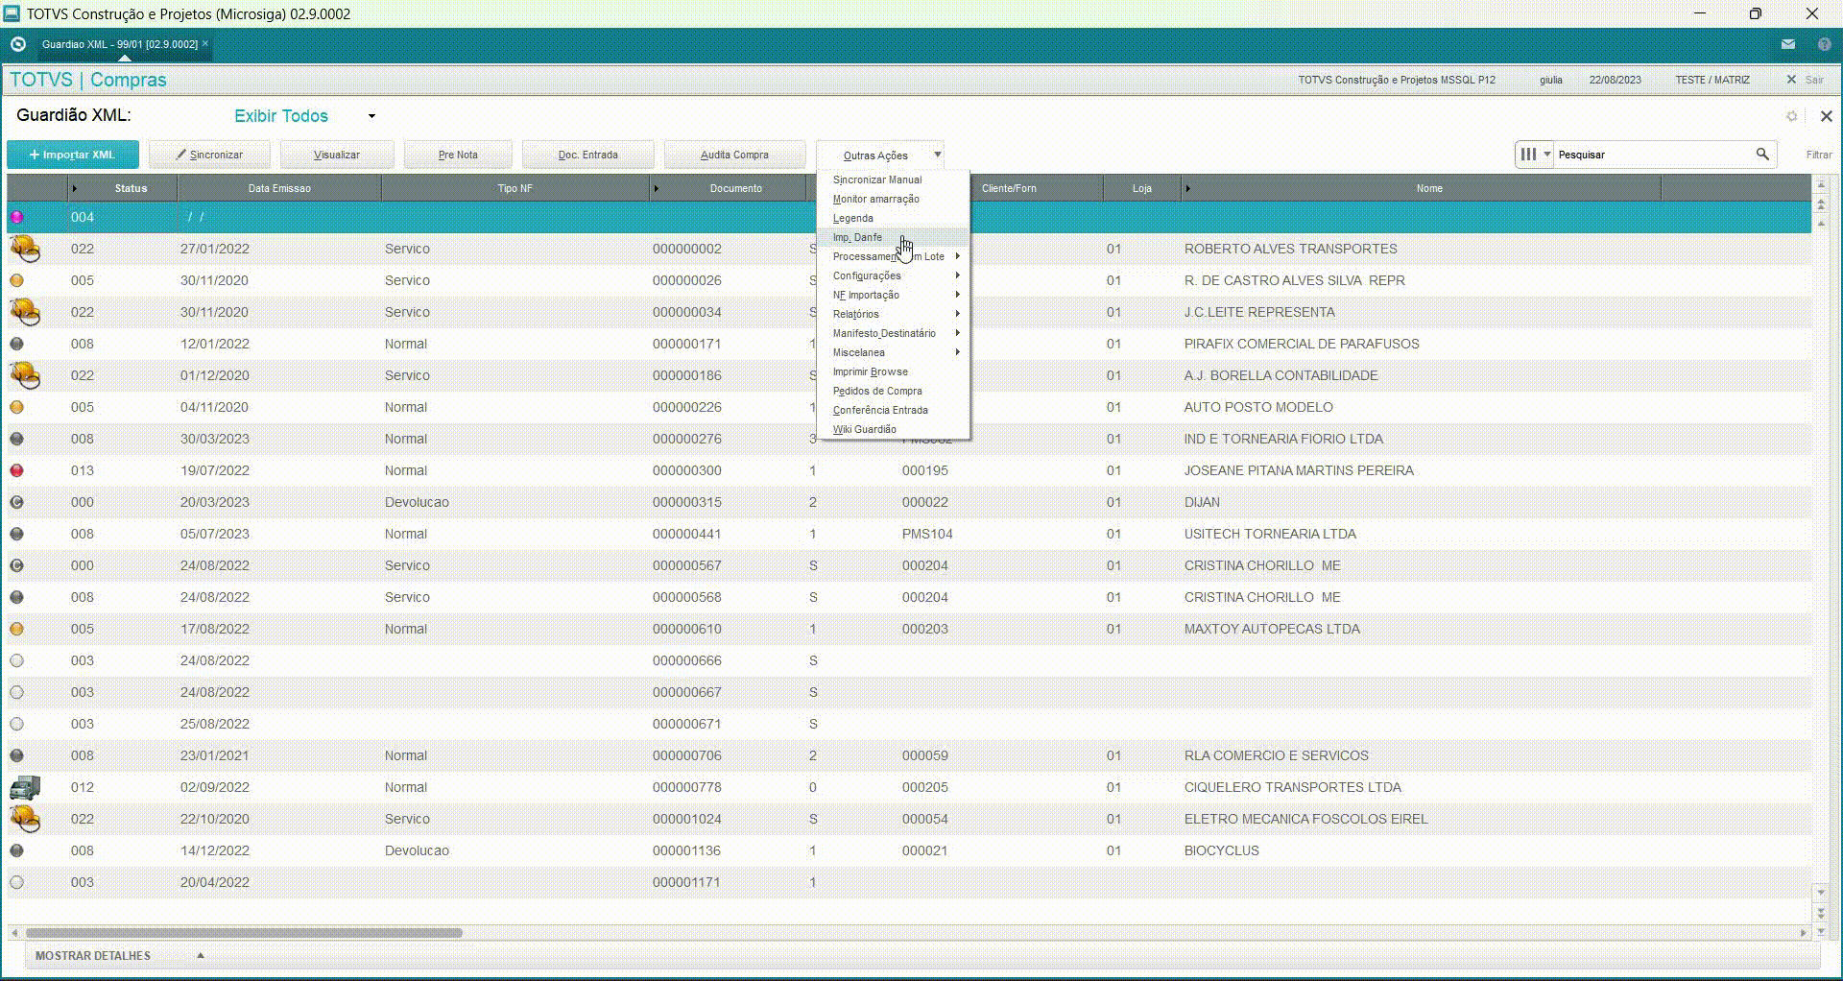Click the red status dot for JOSEANE PITANA
Screen dimensions: 1843x981
click(16, 470)
